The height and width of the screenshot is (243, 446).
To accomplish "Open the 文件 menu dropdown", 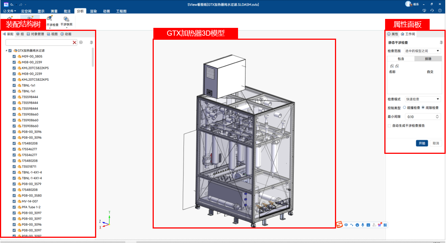I will (x=10, y=11).
